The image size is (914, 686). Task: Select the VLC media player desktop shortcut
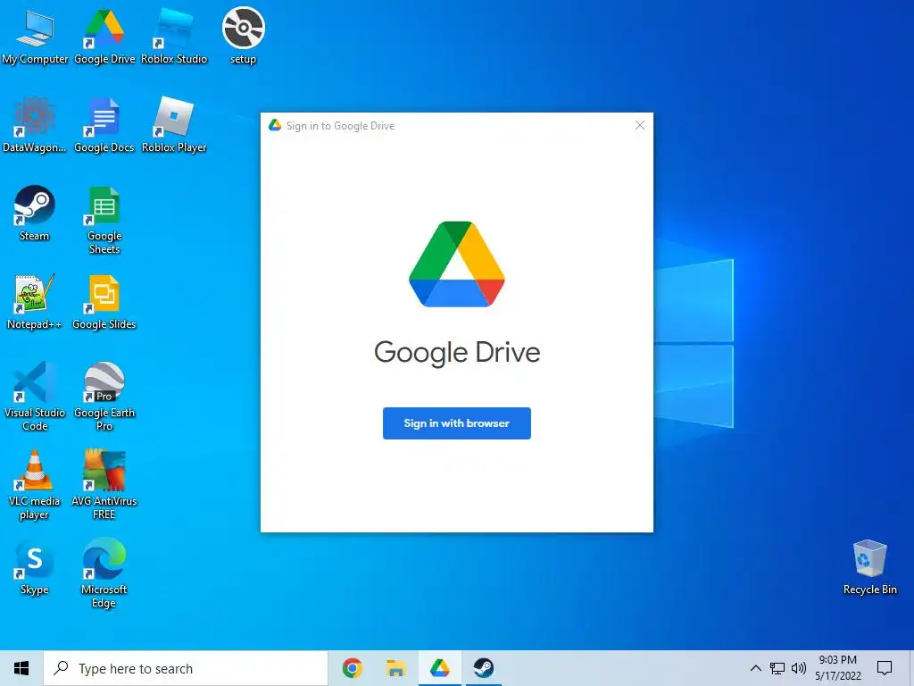35,485
